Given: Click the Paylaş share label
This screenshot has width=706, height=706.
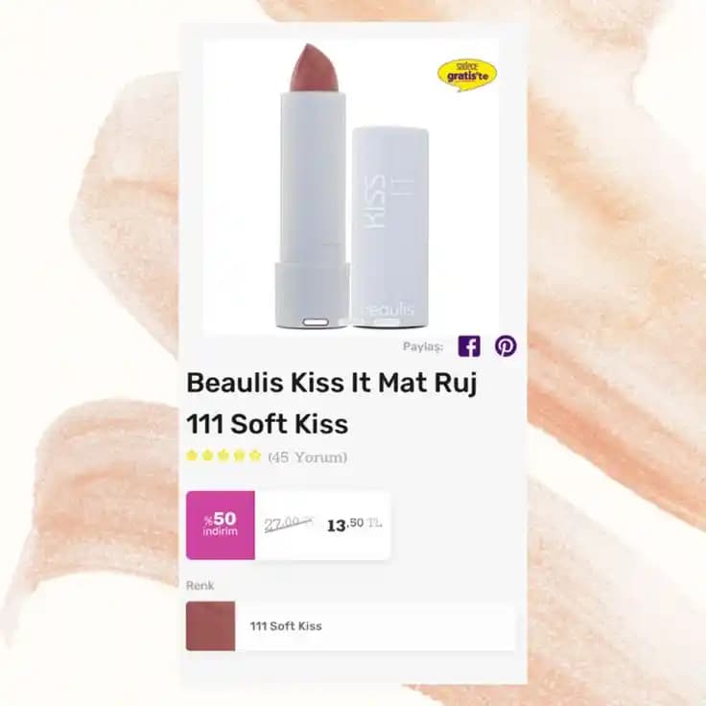Looking at the screenshot, I should (423, 346).
